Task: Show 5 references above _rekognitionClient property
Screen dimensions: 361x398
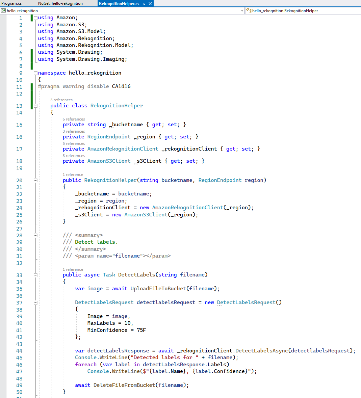Action: [74, 143]
